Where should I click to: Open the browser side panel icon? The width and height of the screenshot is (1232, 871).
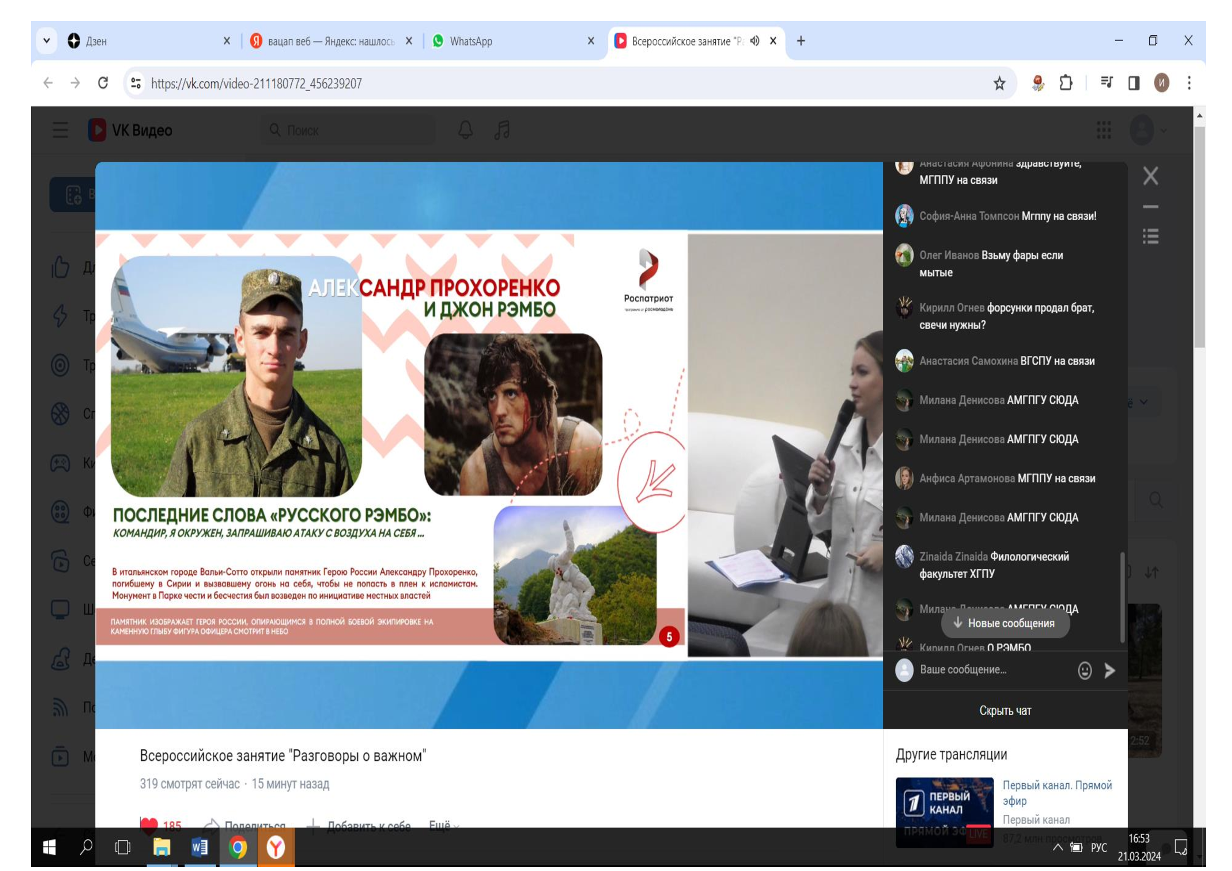pyautogui.click(x=1134, y=83)
